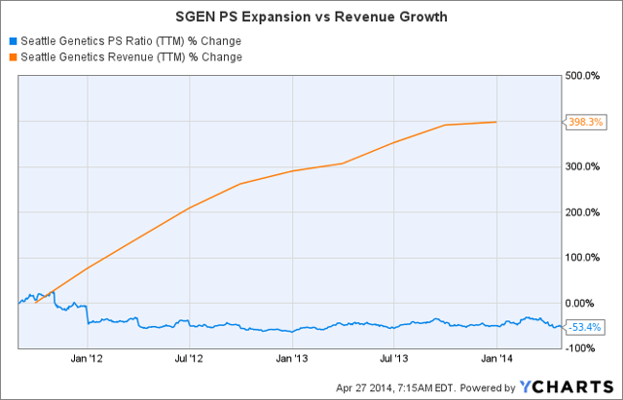This screenshot has height=400, width=623.
Task: Click the Jan '13 x-axis label
Action: [292, 359]
